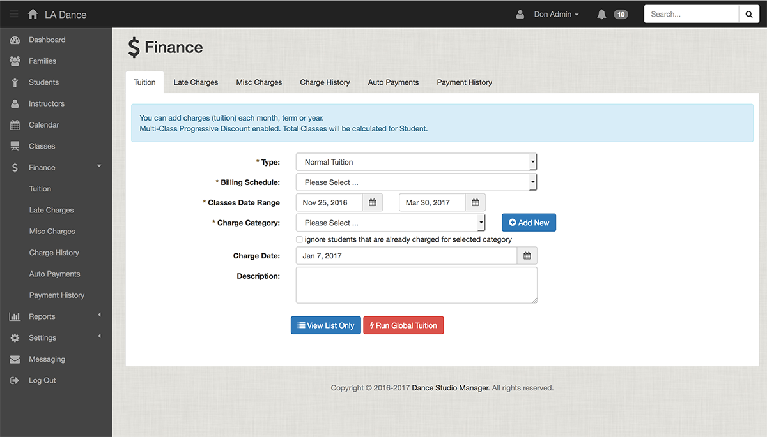Click the Families sidebar icon
The image size is (767, 437).
pyautogui.click(x=15, y=61)
